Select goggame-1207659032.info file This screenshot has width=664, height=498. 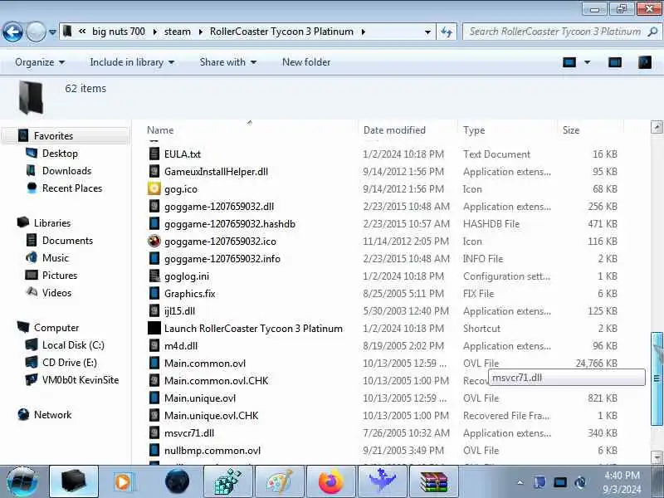point(222,258)
